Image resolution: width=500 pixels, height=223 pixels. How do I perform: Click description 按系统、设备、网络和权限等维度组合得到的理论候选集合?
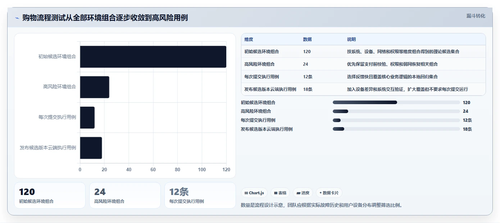tap(403, 52)
